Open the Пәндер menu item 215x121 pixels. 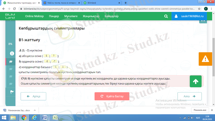click(54, 16)
